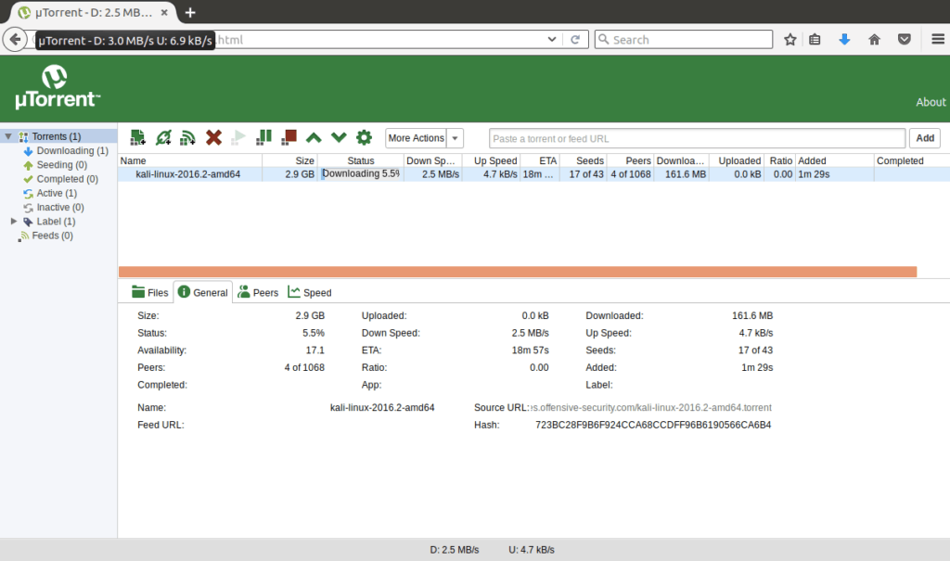Sort by Name column header
950x561 pixels.
pos(189,160)
